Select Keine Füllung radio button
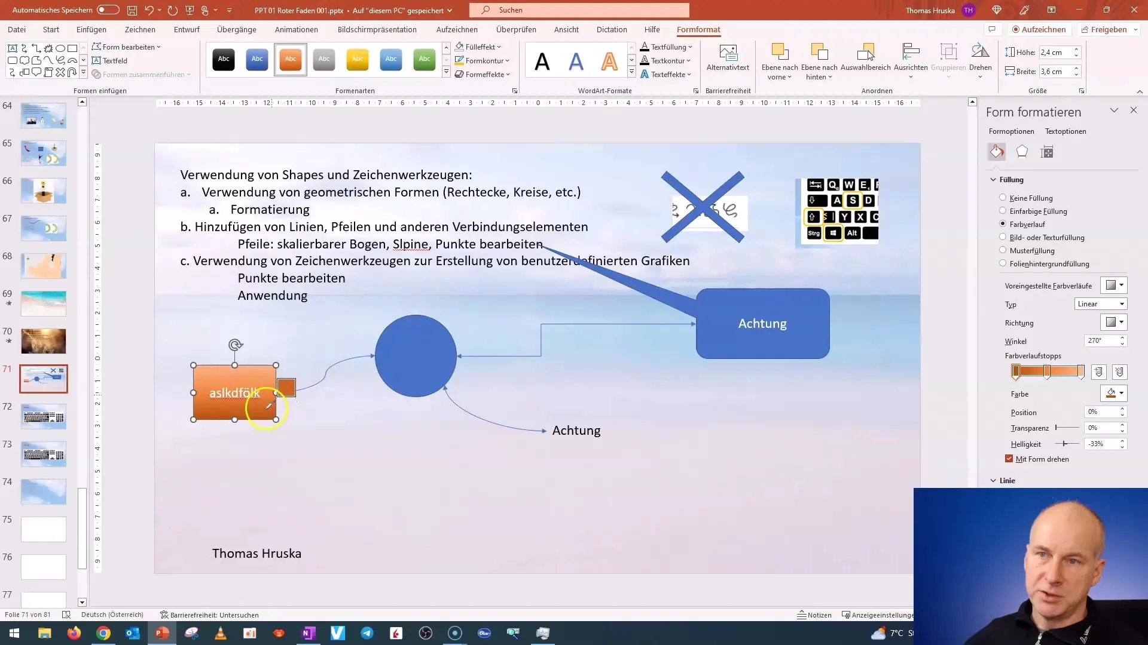Image resolution: width=1148 pixels, height=645 pixels. pos(1003,198)
